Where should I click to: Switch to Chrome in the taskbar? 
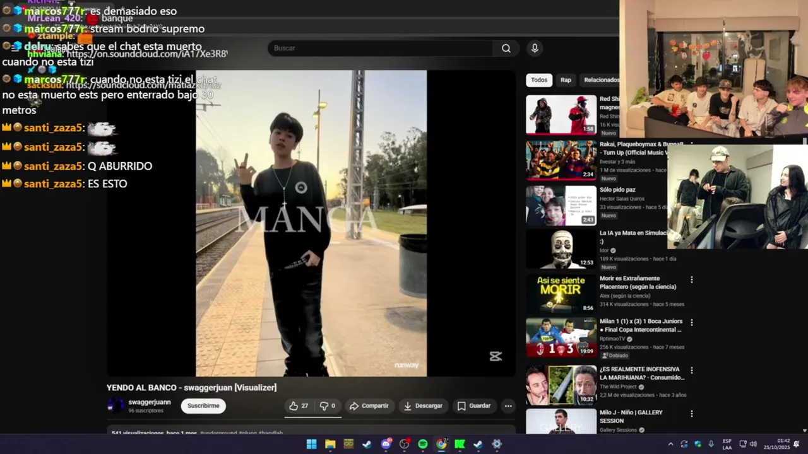(441, 444)
